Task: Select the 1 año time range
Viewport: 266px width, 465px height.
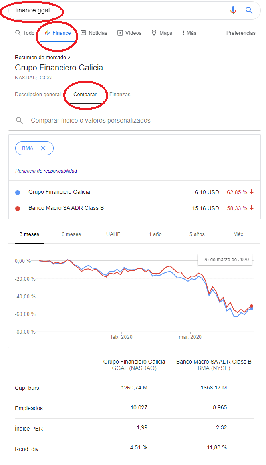Action: click(155, 234)
